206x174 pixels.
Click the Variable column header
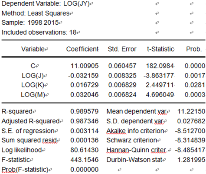[33, 49]
